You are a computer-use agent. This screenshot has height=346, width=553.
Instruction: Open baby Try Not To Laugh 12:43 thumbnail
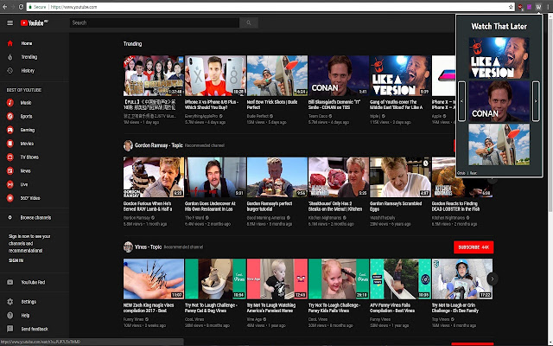coord(277,279)
